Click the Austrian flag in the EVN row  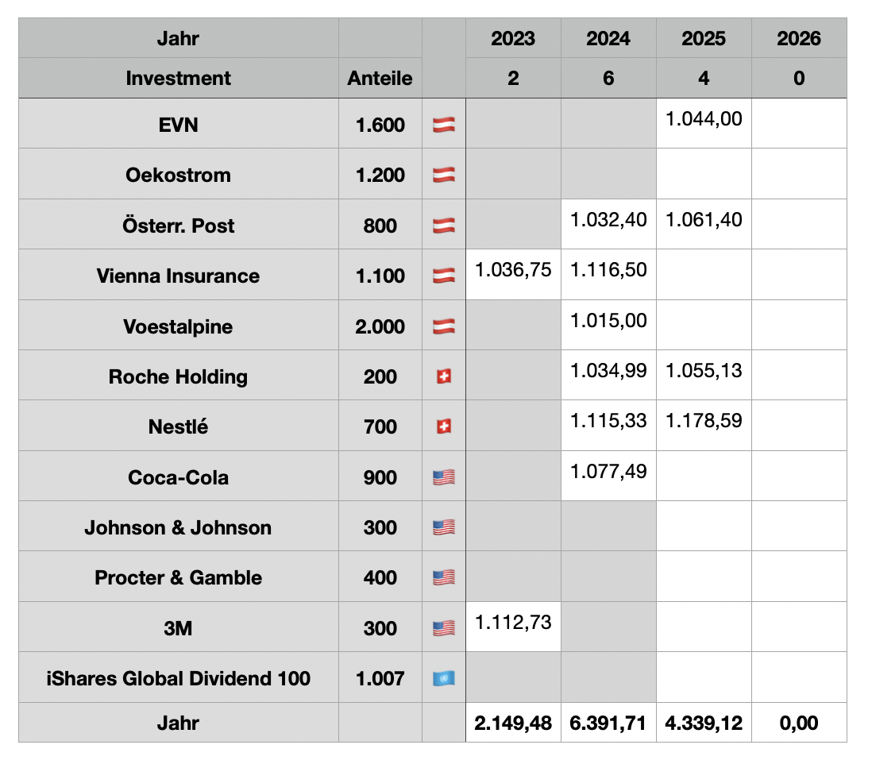click(x=443, y=125)
